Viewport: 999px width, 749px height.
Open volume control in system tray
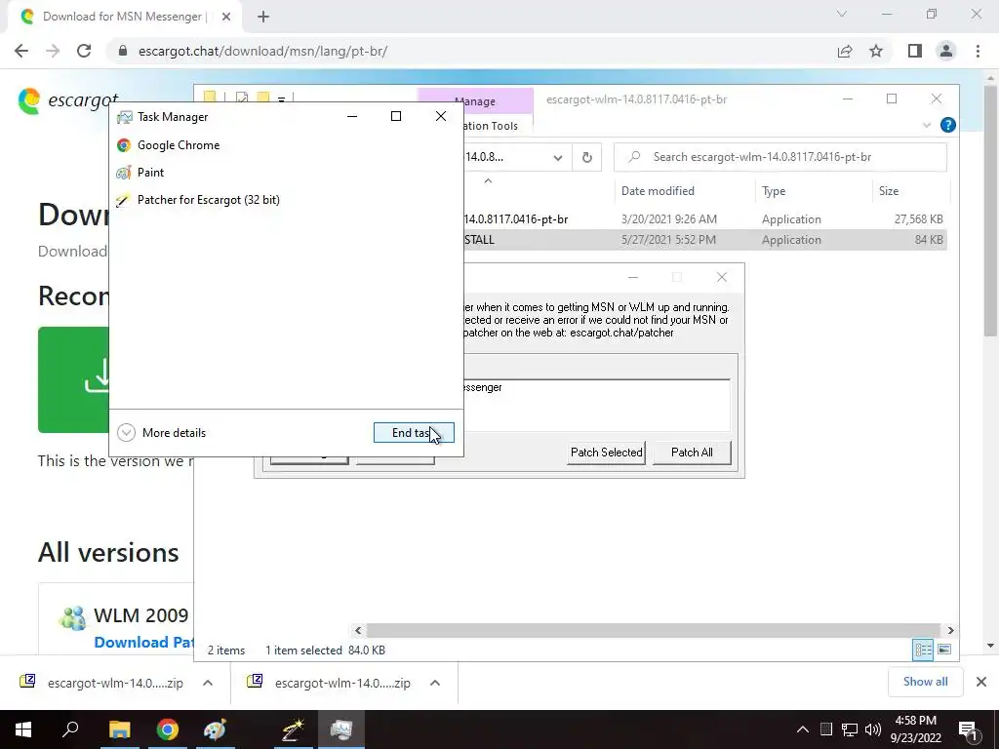click(873, 729)
